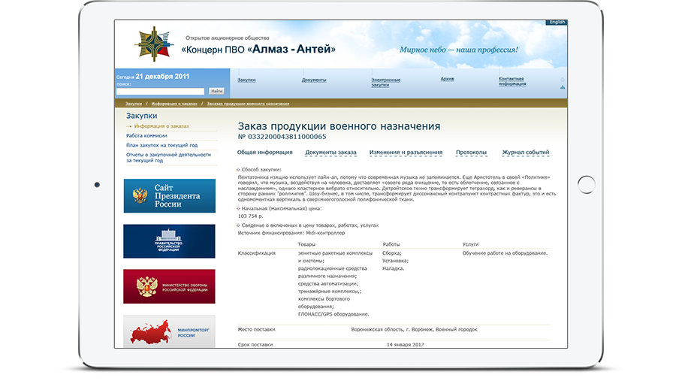Switch to the Протоколы tab
Image resolution: width=682 pixels, height=381 pixels.
(x=471, y=153)
